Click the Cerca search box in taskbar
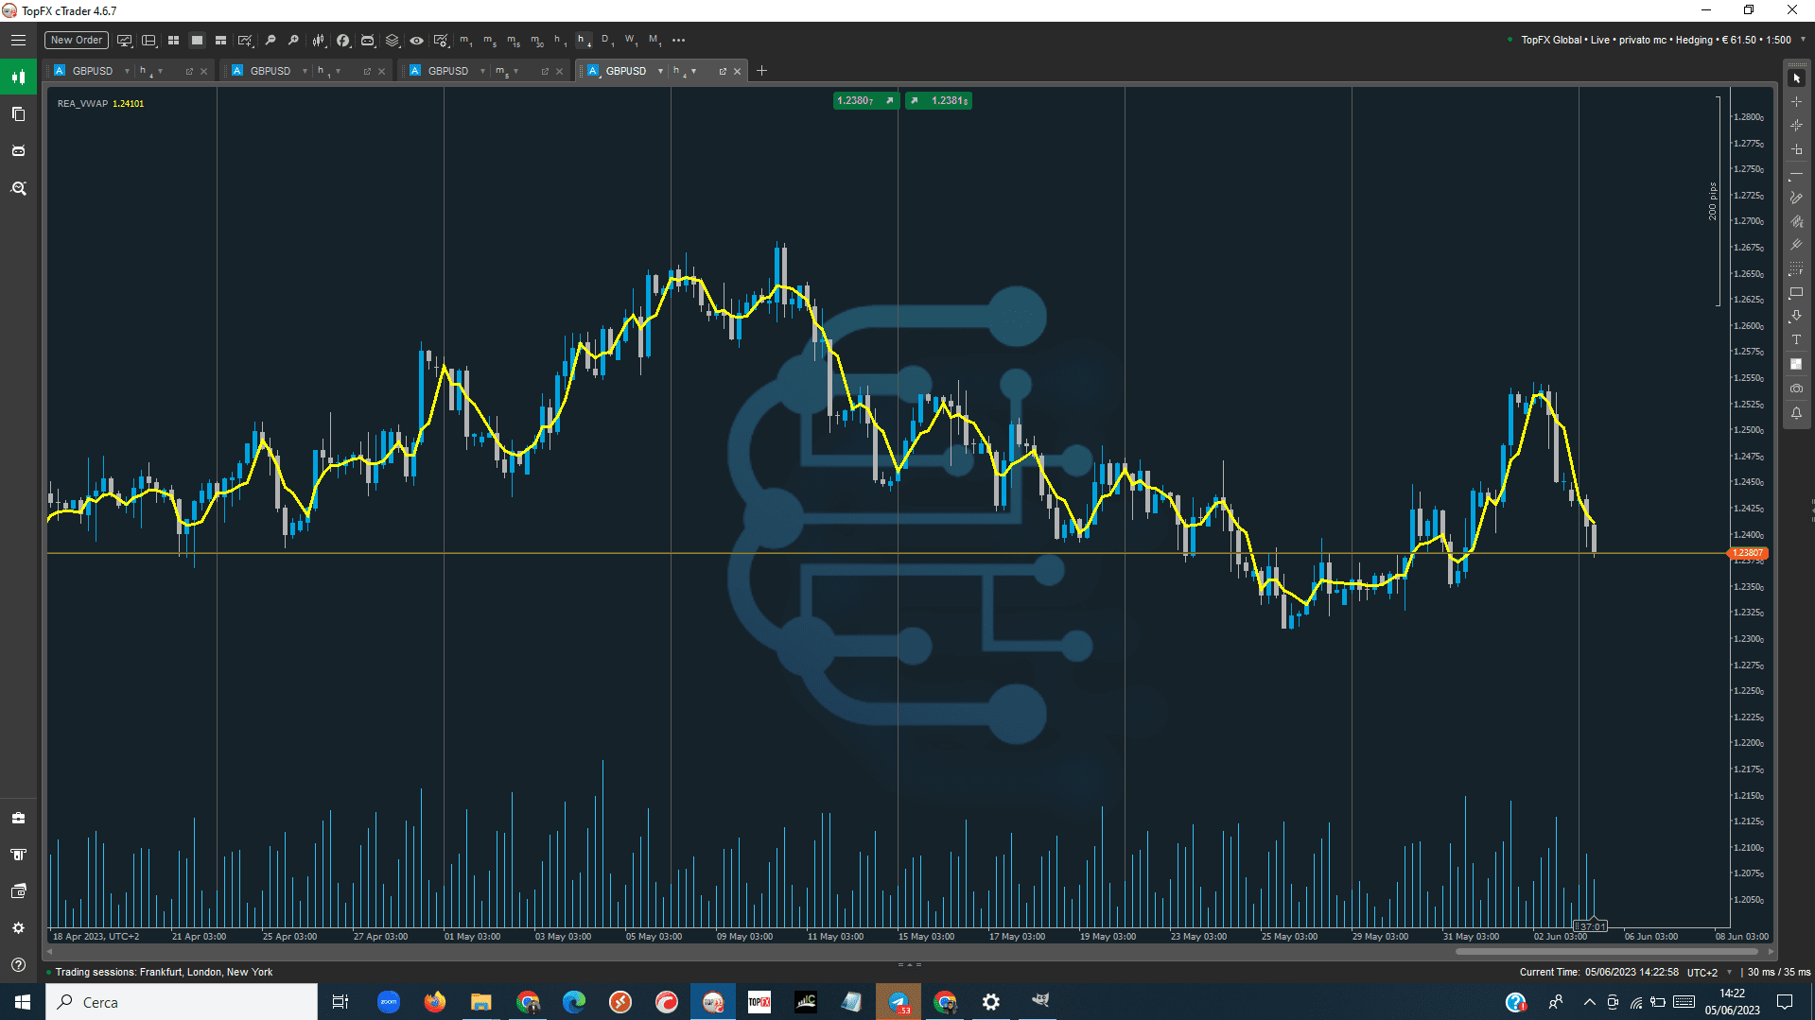Image resolution: width=1815 pixels, height=1020 pixels. tap(182, 1002)
